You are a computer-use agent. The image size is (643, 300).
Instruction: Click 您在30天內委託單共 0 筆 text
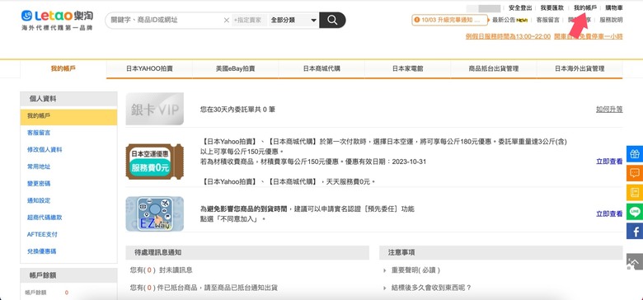[x=237, y=110]
